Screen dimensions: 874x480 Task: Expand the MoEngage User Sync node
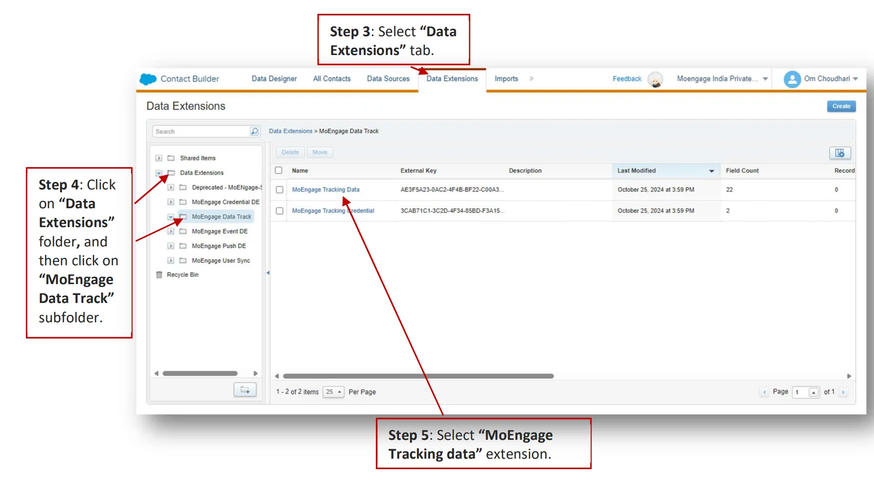[x=171, y=261]
